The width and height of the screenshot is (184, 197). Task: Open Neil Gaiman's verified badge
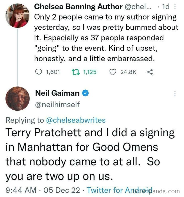(x=85, y=93)
